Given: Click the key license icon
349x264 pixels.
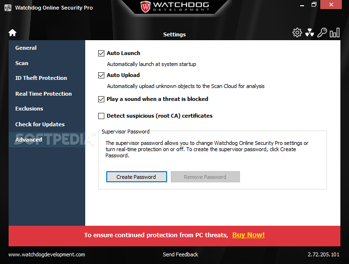Looking at the screenshot, I should pos(322,33).
